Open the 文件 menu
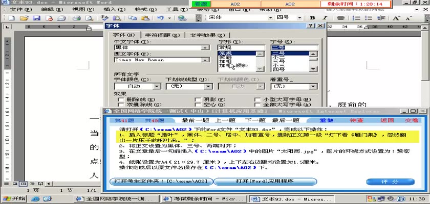 pyautogui.click(x=21, y=9)
